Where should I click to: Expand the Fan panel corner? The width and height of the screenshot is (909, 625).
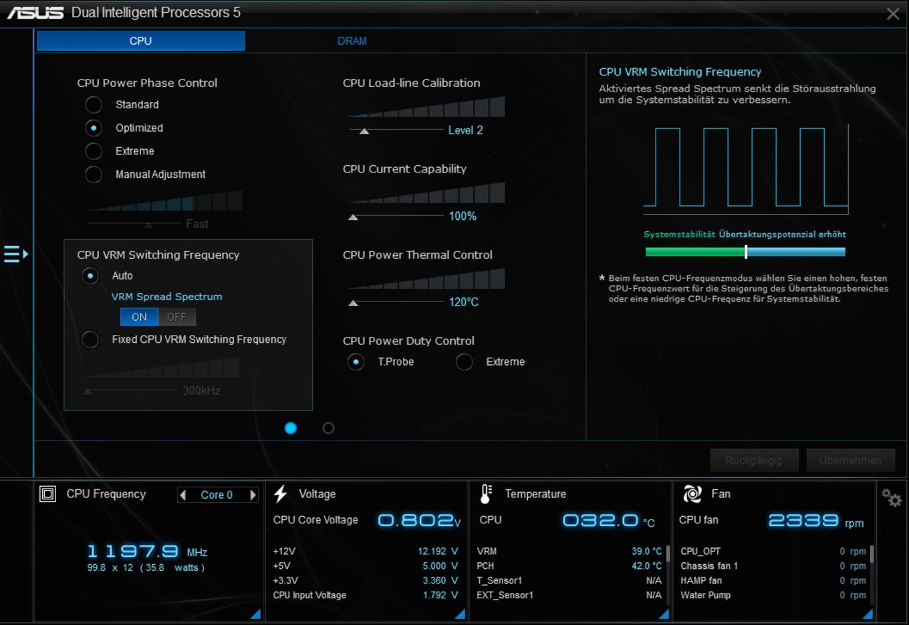click(868, 614)
